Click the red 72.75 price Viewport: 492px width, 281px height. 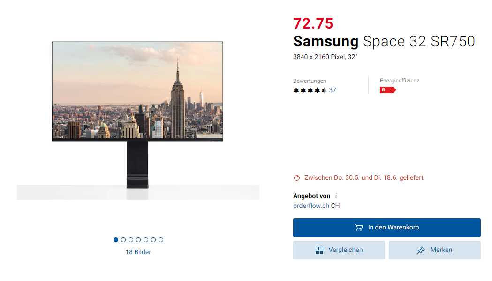313,23
